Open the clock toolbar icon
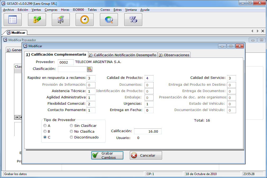This screenshot has height=178, width=267. (85, 20)
